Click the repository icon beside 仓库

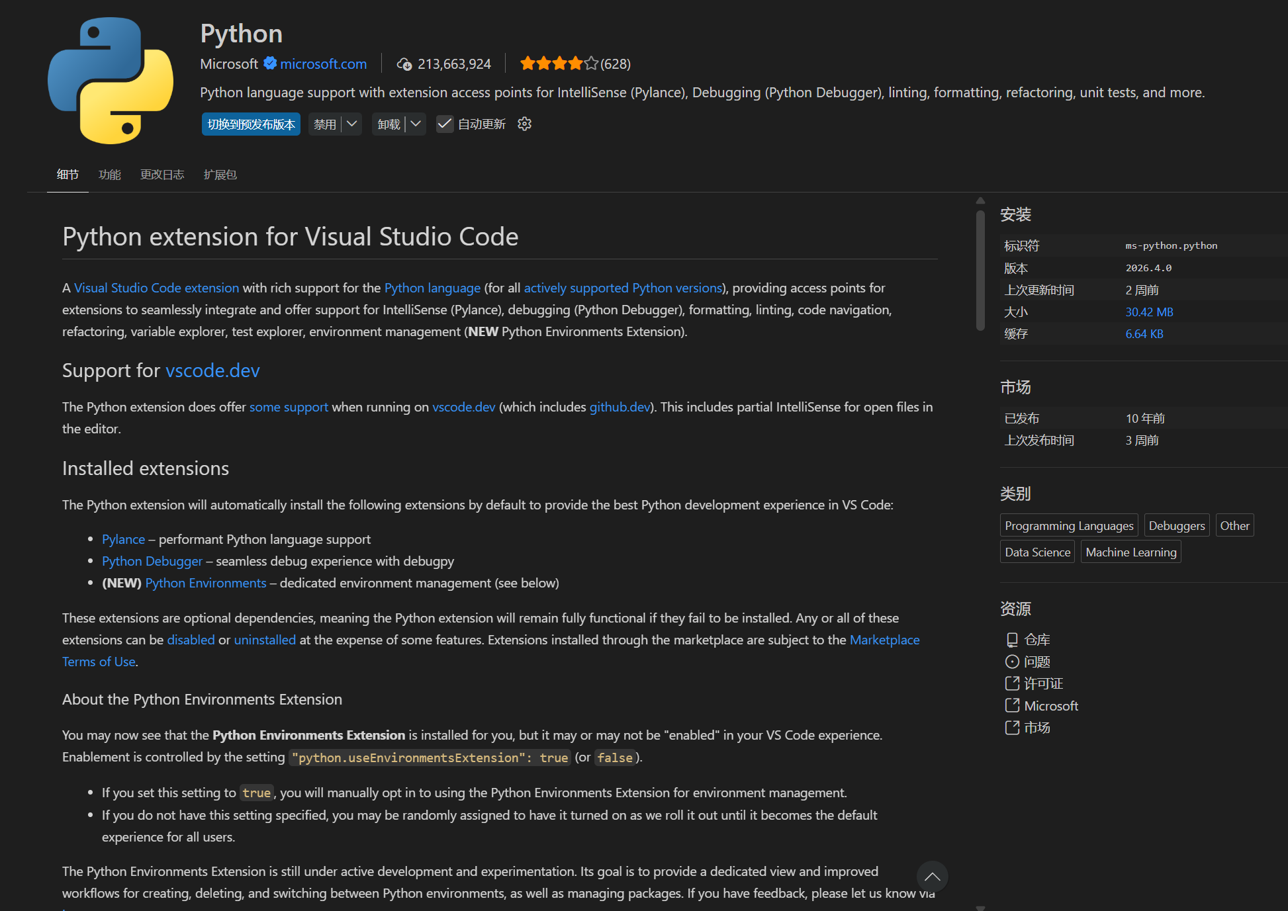click(x=1012, y=640)
